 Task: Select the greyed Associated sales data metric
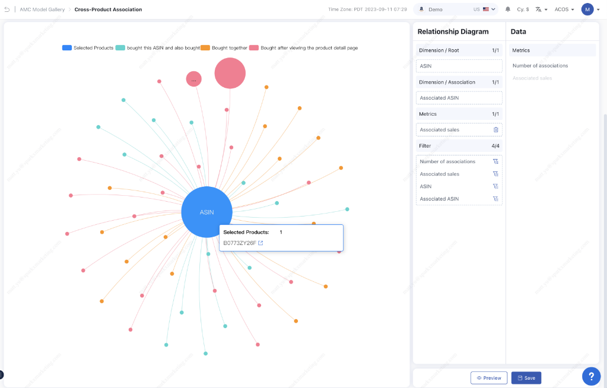(x=532, y=78)
